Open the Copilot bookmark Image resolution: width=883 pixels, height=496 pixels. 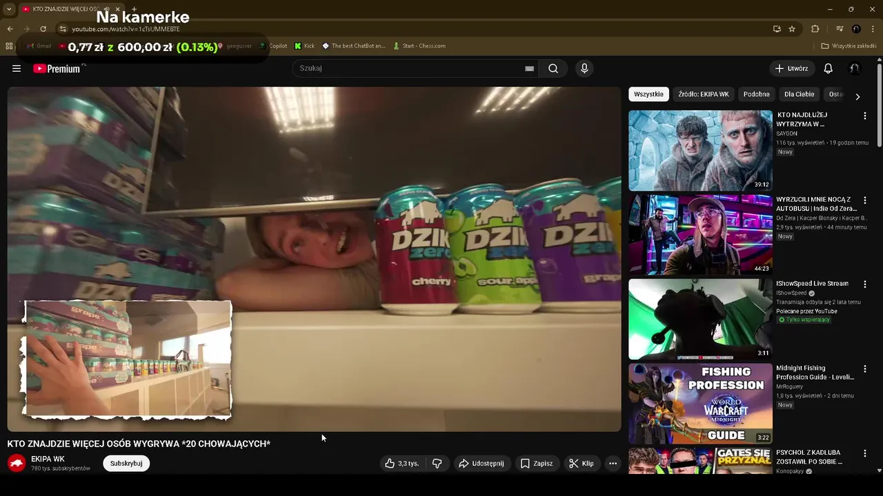coord(273,46)
